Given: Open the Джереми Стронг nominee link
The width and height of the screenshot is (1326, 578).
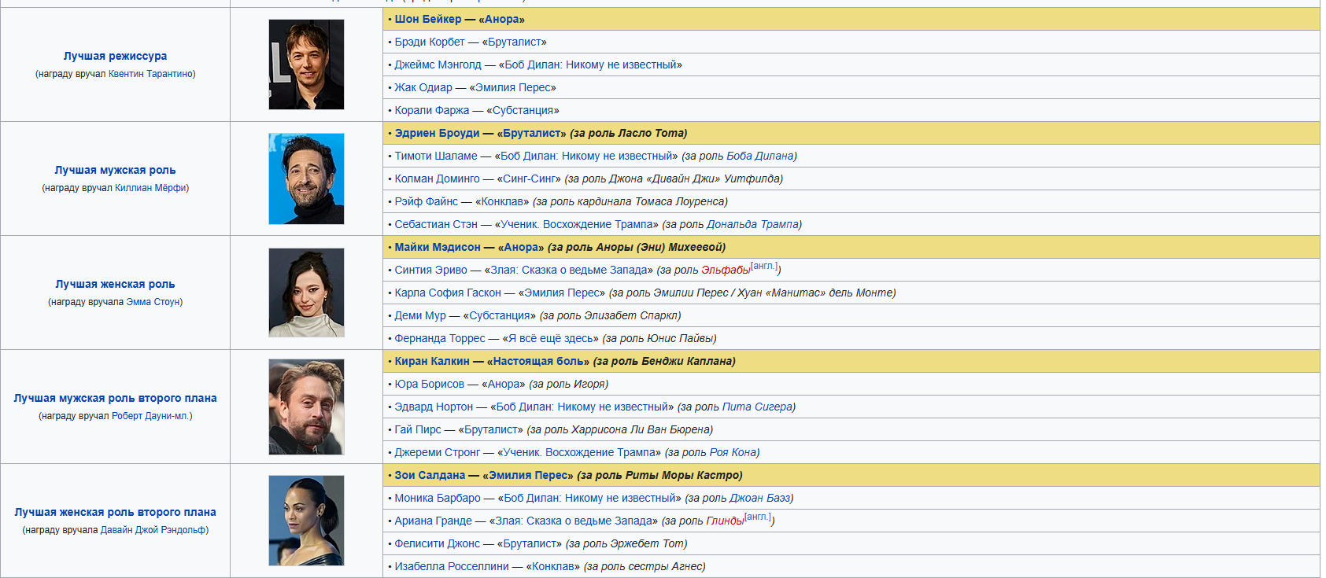Looking at the screenshot, I should click(438, 452).
